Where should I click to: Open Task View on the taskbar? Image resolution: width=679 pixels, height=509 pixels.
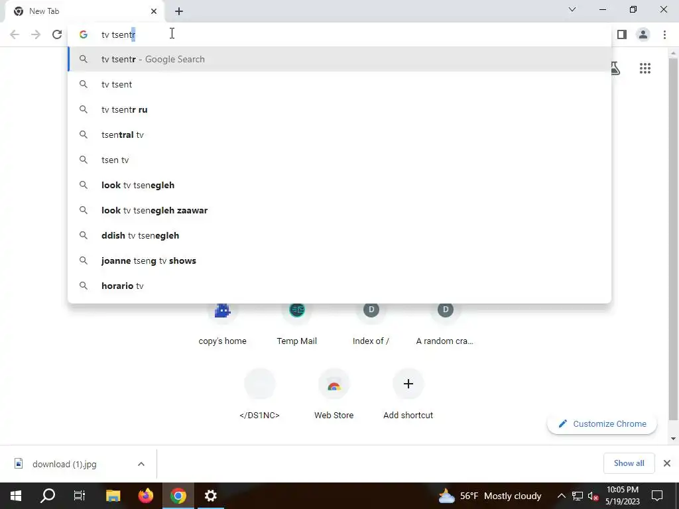[x=80, y=496]
